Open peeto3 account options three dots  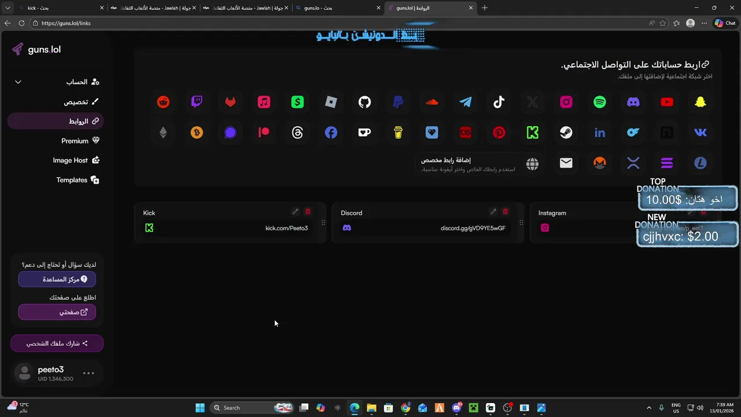coord(89,374)
